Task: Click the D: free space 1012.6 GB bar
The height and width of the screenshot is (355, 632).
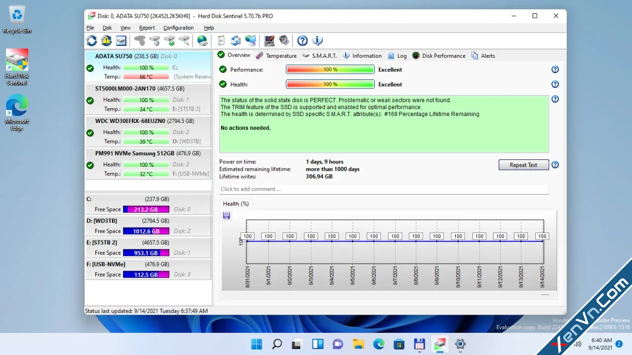Action: [146, 231]
